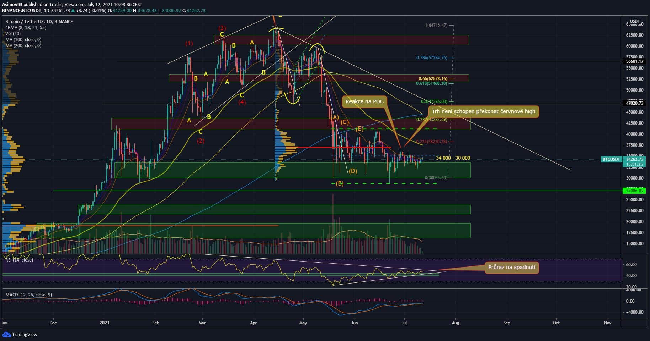Viewport: 650px width, 341px height.
Task: Click the 56601.17 price level tag
Action: (635, 61)
